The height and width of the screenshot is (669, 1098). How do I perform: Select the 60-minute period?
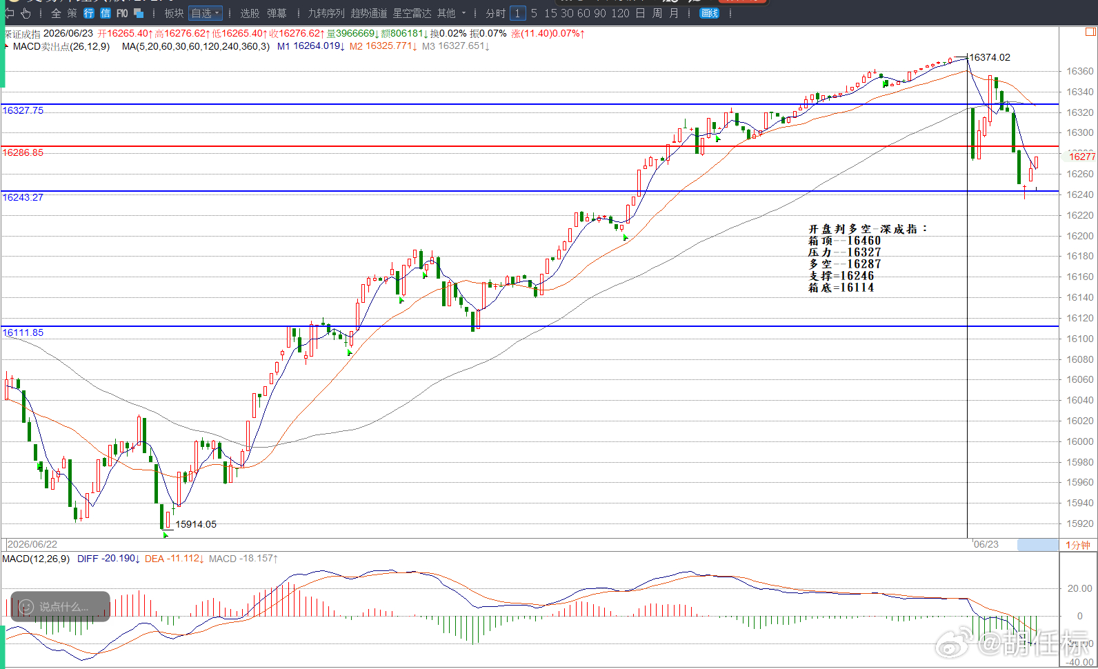pyautogui.click(x=583, y=13)
